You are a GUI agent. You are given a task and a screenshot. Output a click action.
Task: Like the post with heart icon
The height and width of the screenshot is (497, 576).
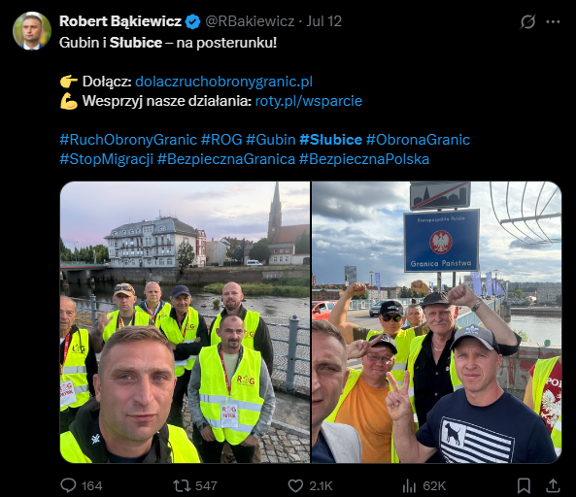pos(295,485)
